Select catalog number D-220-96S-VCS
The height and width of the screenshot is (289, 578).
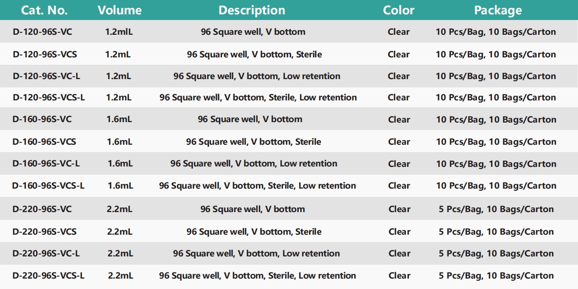(x=44, y=232)
